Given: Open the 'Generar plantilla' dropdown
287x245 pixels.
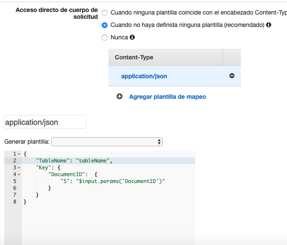Looking at the screenshot, I should [x=107, y=142].
